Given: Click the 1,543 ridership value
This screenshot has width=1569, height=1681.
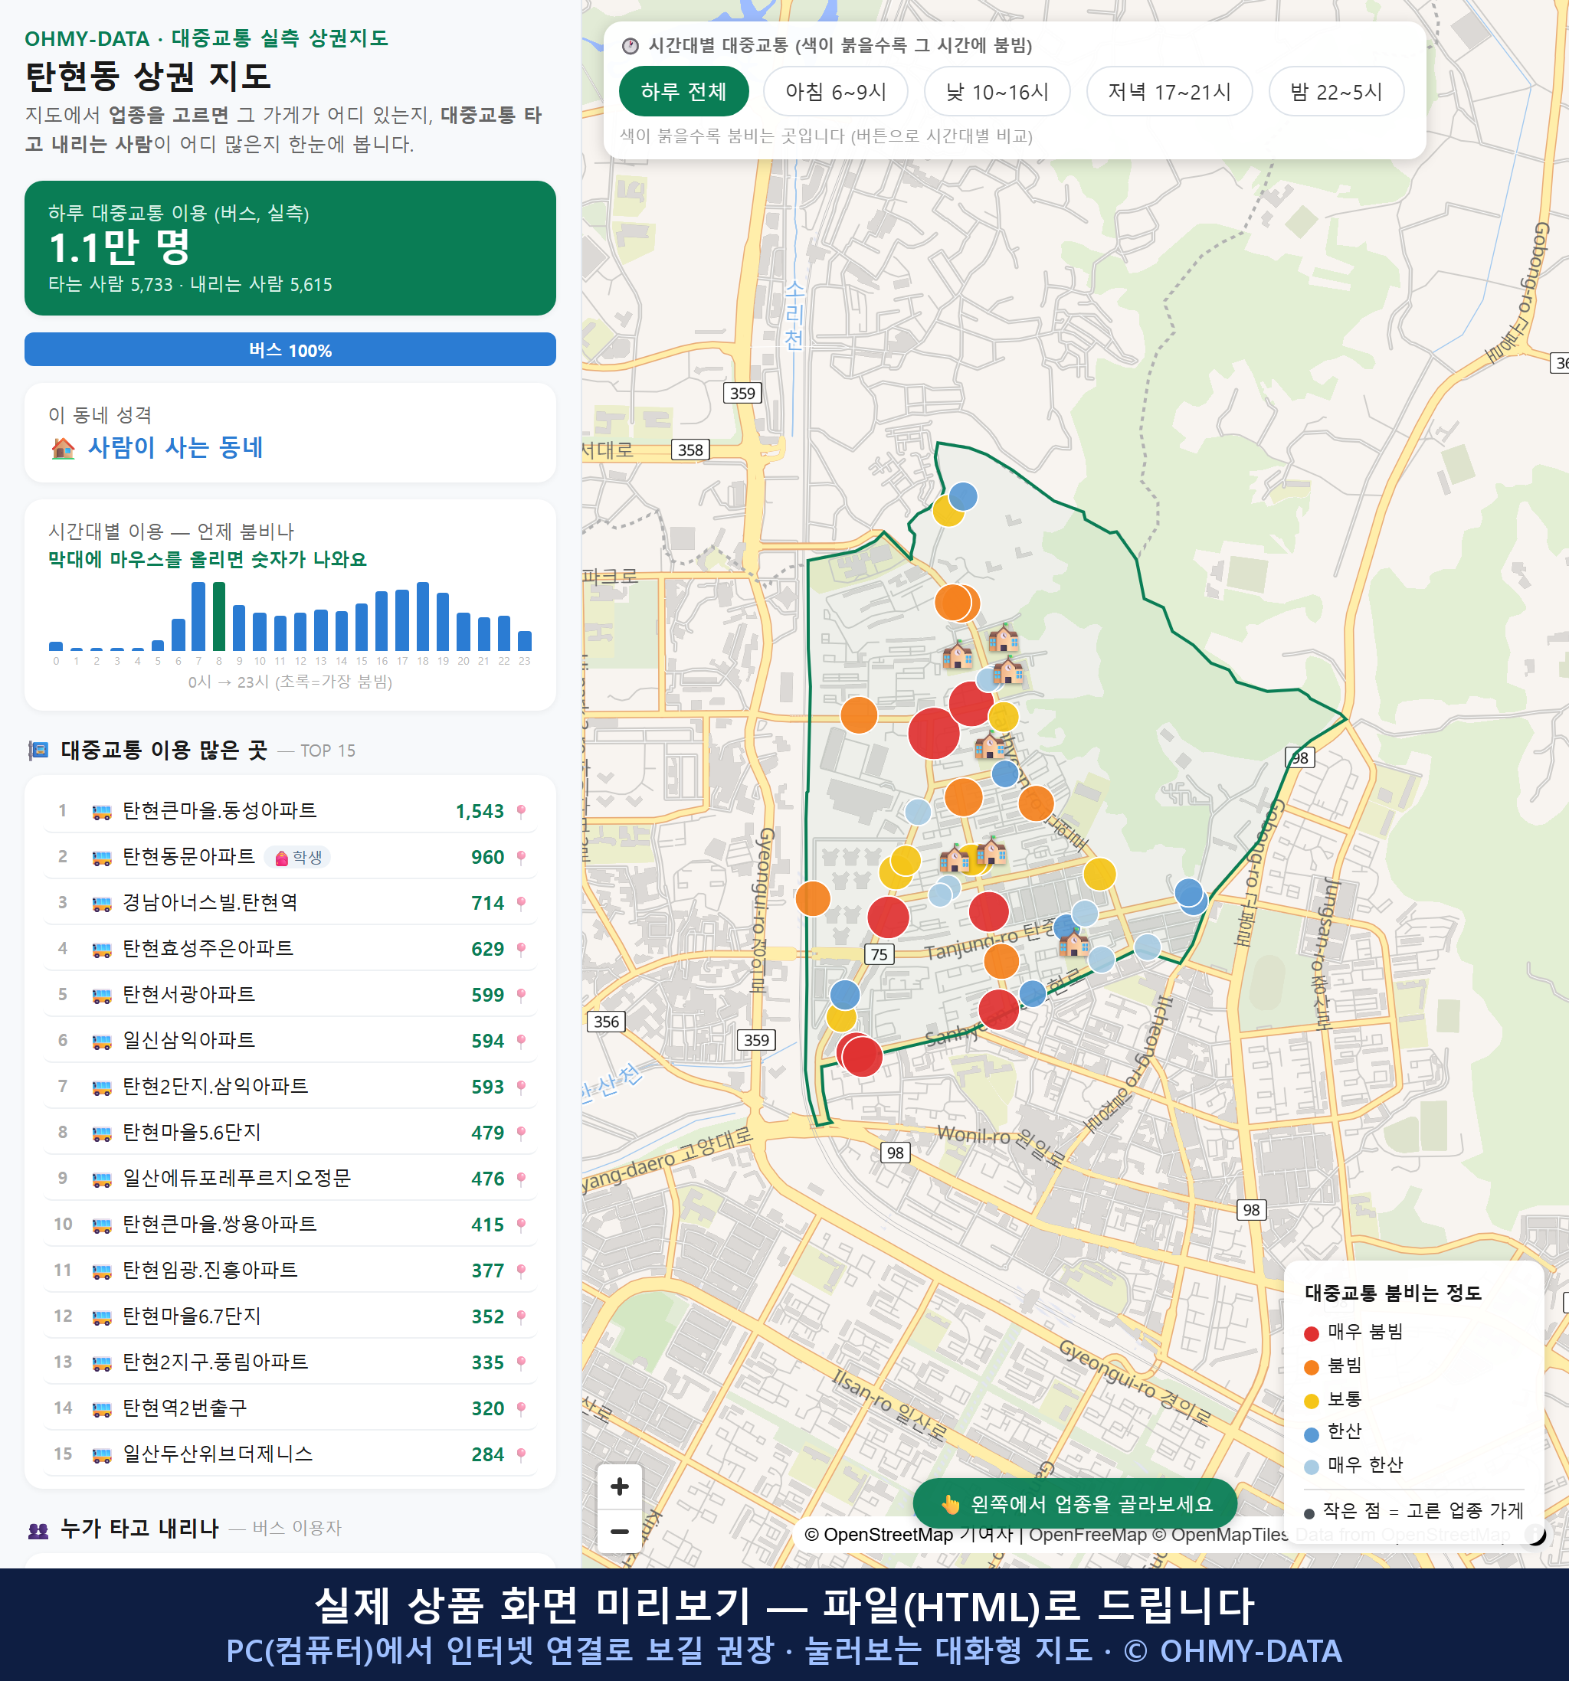Looking at the screenshot, I should [x=480, y=812].
